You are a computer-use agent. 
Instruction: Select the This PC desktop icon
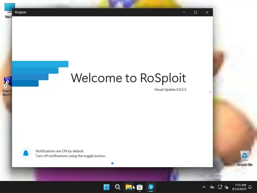pos(8,11)
